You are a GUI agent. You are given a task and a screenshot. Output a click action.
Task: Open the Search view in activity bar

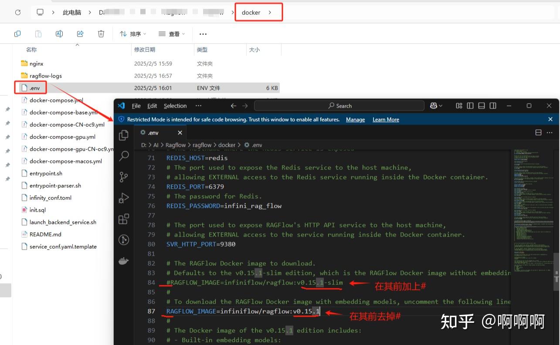124,156
